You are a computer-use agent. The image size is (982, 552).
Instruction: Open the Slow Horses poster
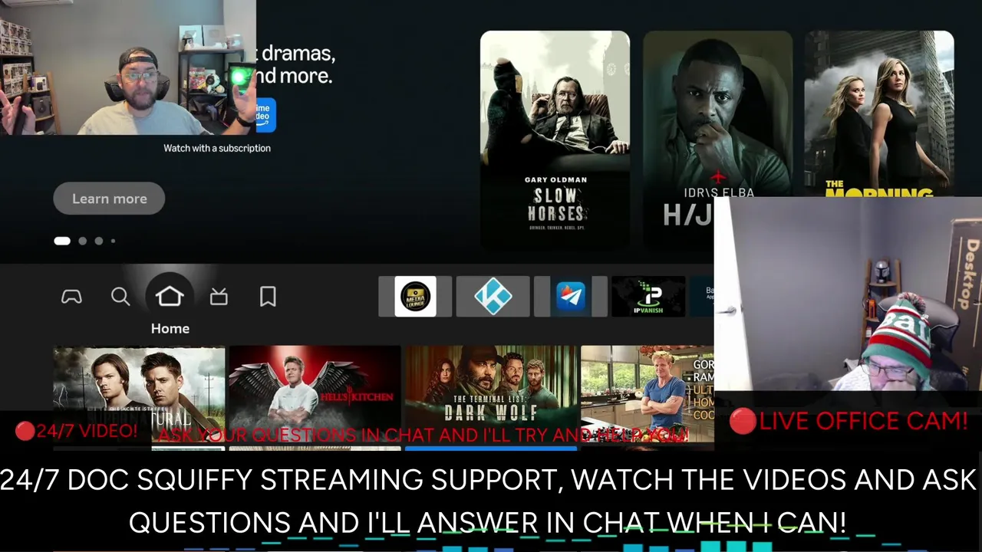[x=555, y=140]
